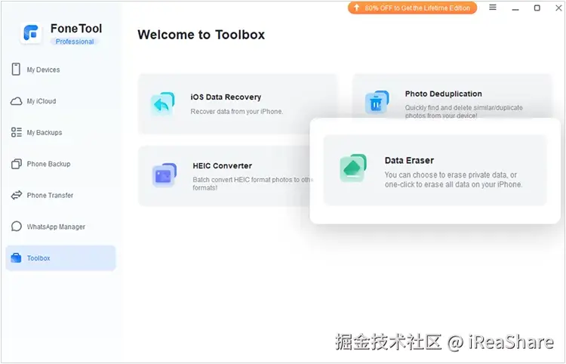Click the orange upgrade arrow icon
Screen dimensions: 566x364
pyautogui.click(x=357, y=8)
